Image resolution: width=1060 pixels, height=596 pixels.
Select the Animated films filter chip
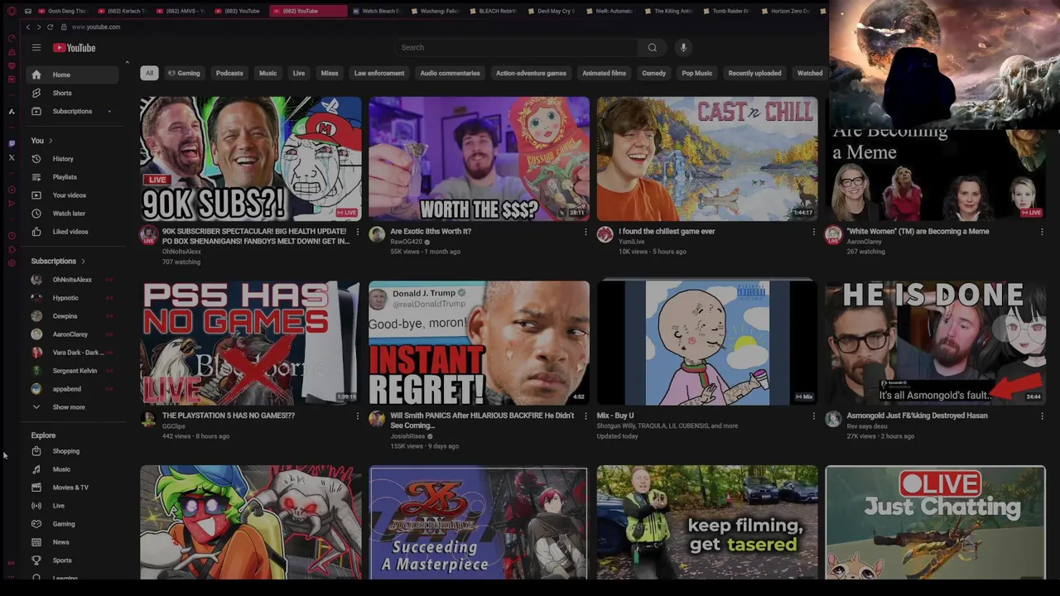pyautogui.click(x=604, y=73)
